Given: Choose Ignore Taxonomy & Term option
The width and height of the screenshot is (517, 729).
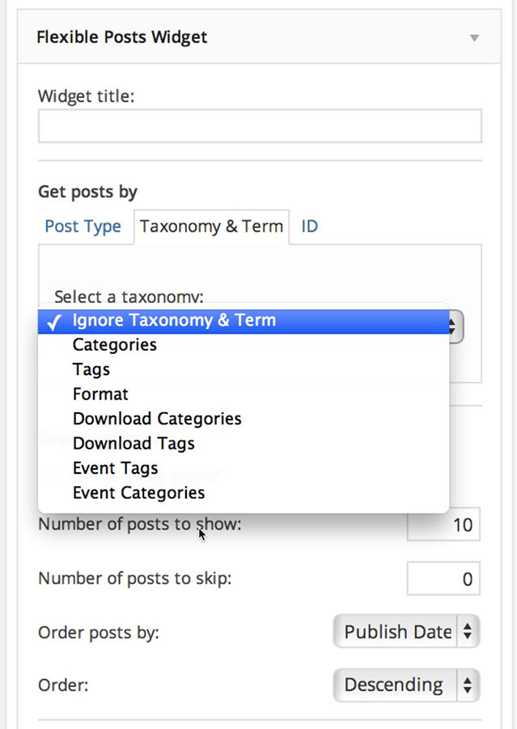Looking at the screenshot, I should point(174,320).
